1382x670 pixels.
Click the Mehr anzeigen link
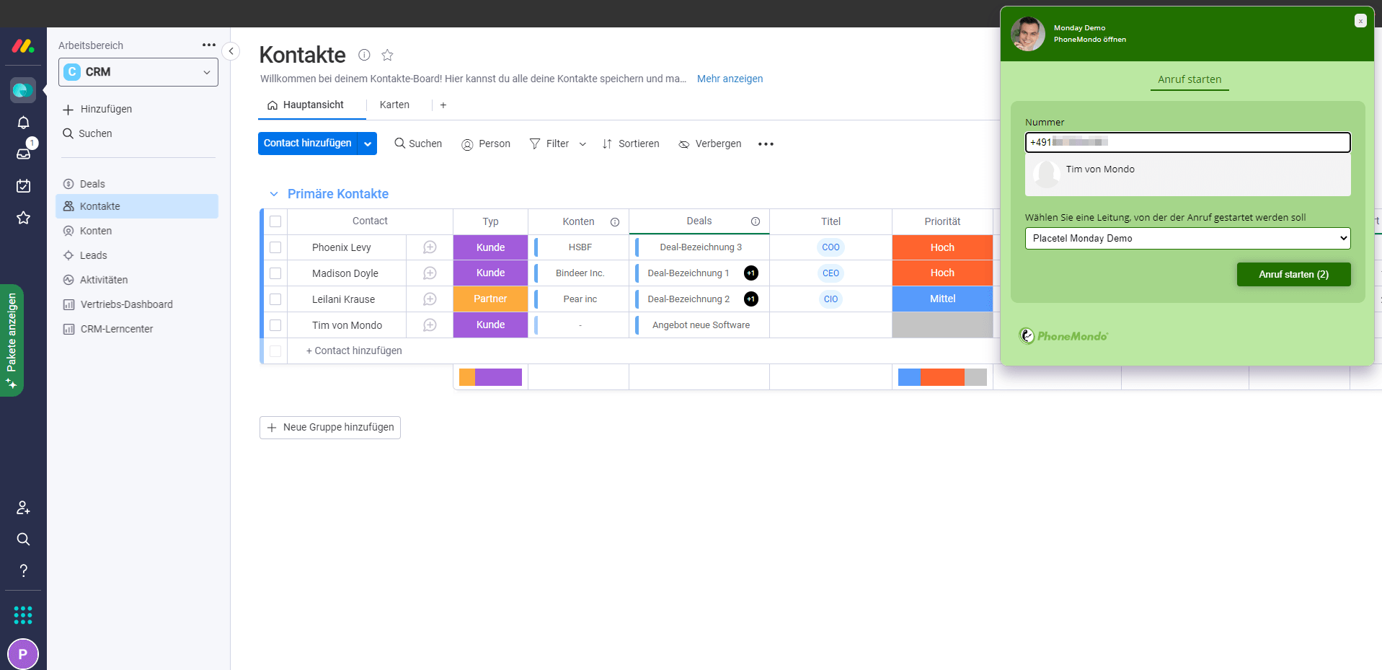730,79
